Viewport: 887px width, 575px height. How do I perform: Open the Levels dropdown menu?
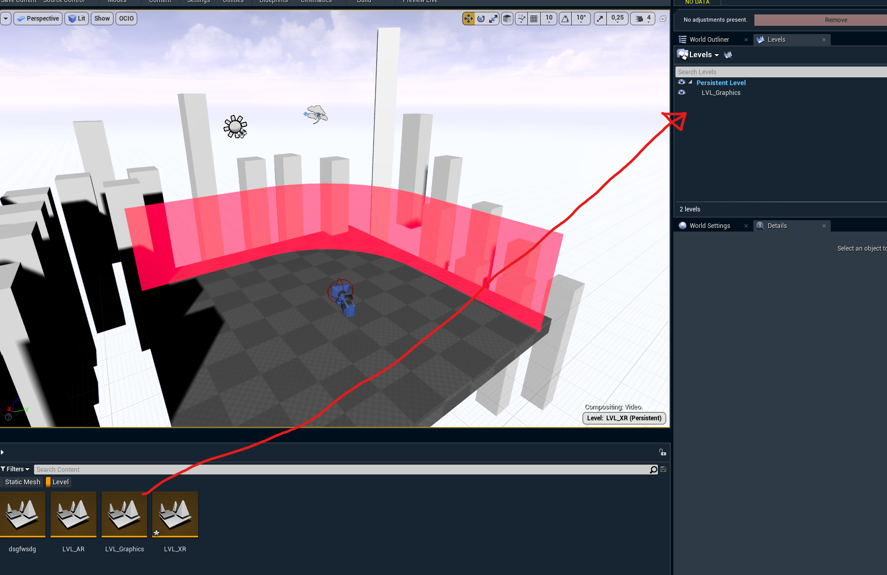[704, 55]
